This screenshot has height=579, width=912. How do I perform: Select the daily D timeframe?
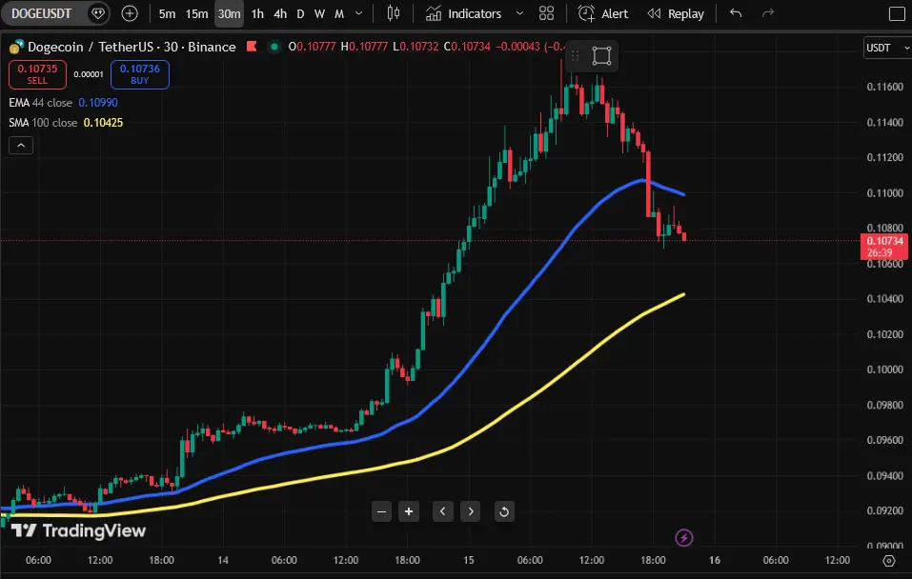click(x=300, y=13)
